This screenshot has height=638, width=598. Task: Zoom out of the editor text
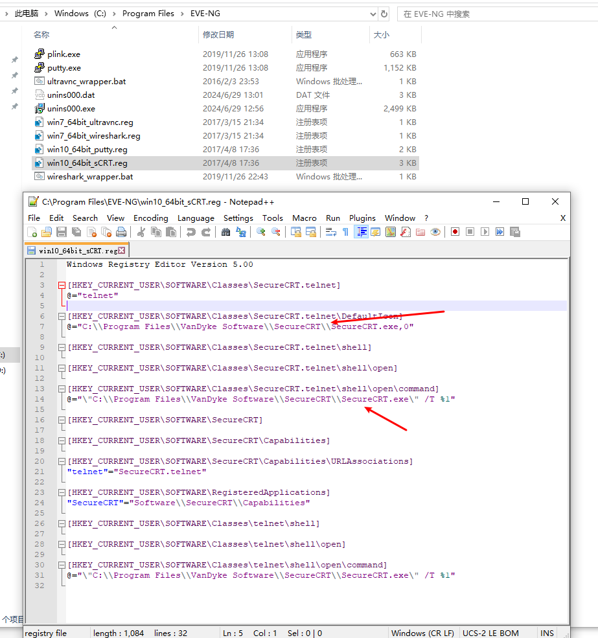(275, 232)
